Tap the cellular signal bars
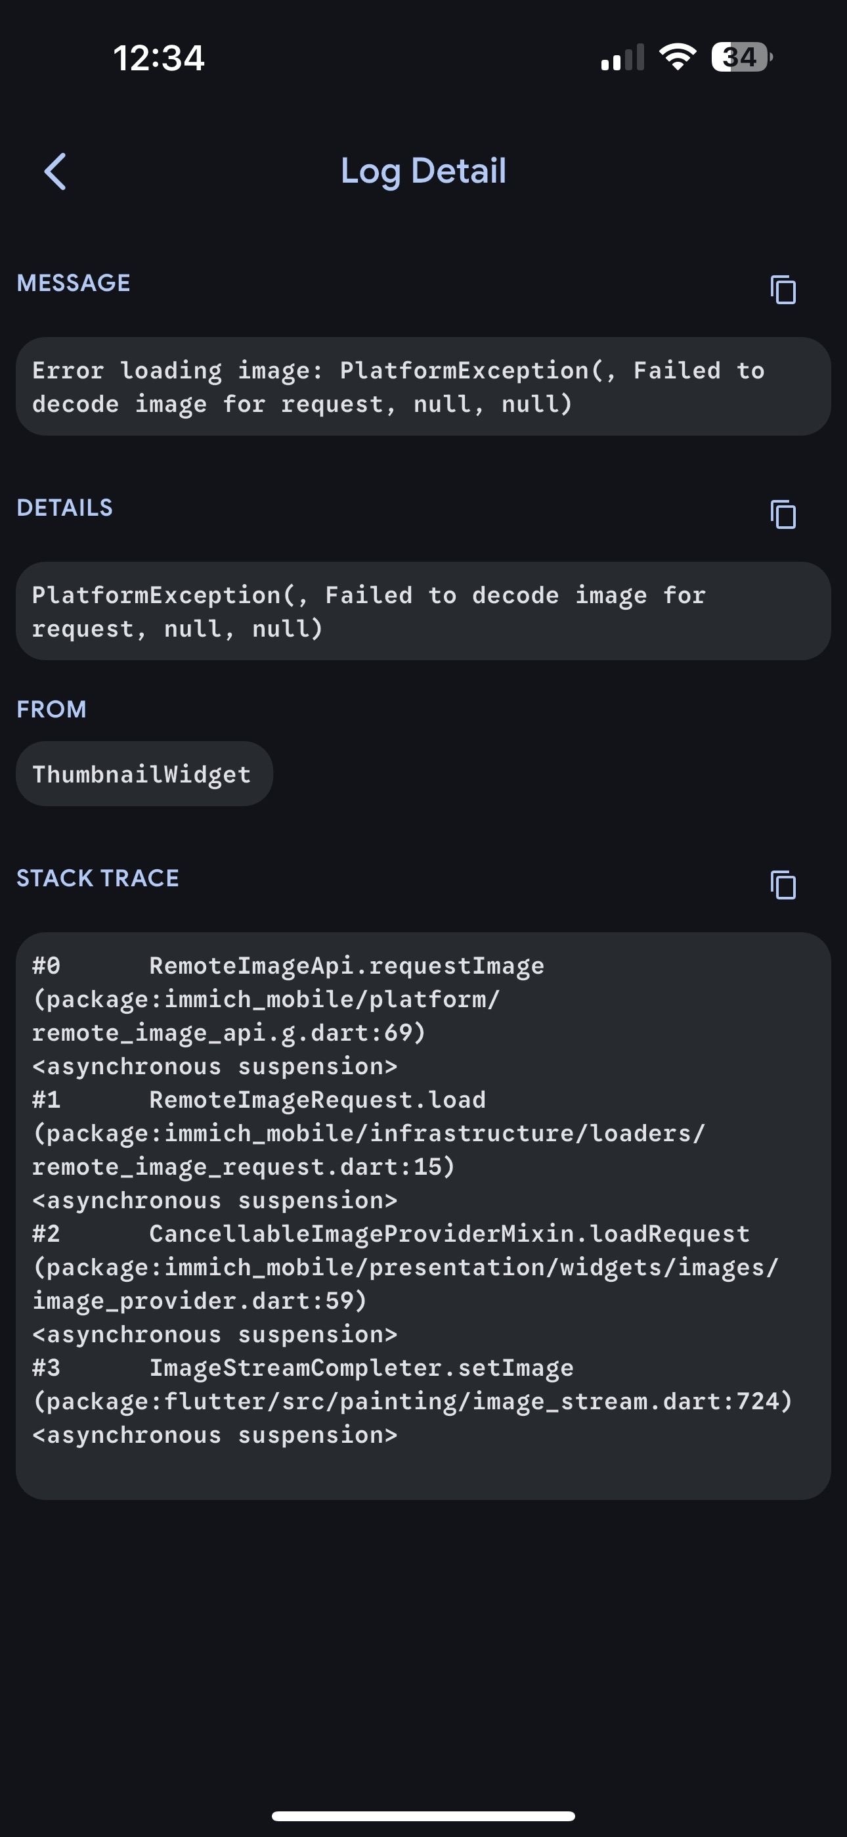Viewport: 847px width, 1837px height. (622, 58)
